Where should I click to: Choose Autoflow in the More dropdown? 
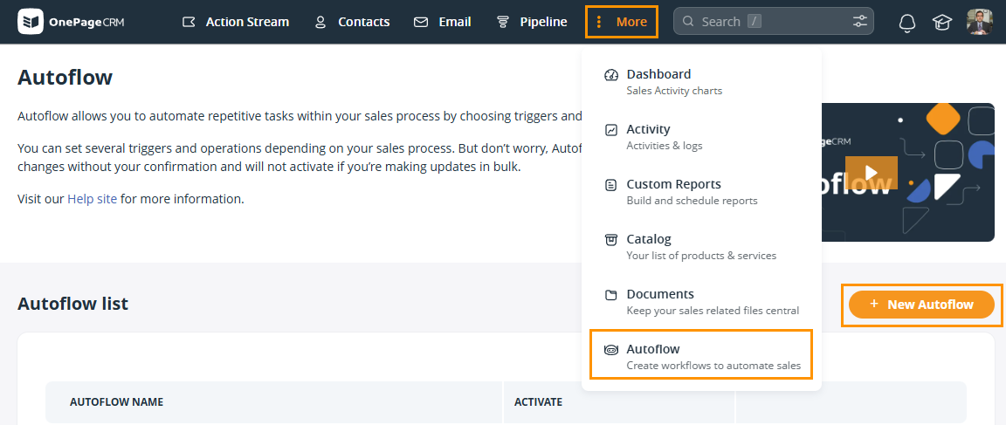(x=701, y=353)
